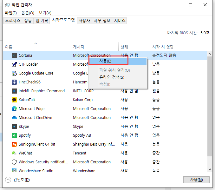Screen dimensions: 215x190
Task: Click Skype's 사용 안 함 status cell
Action: pos(129,127)
